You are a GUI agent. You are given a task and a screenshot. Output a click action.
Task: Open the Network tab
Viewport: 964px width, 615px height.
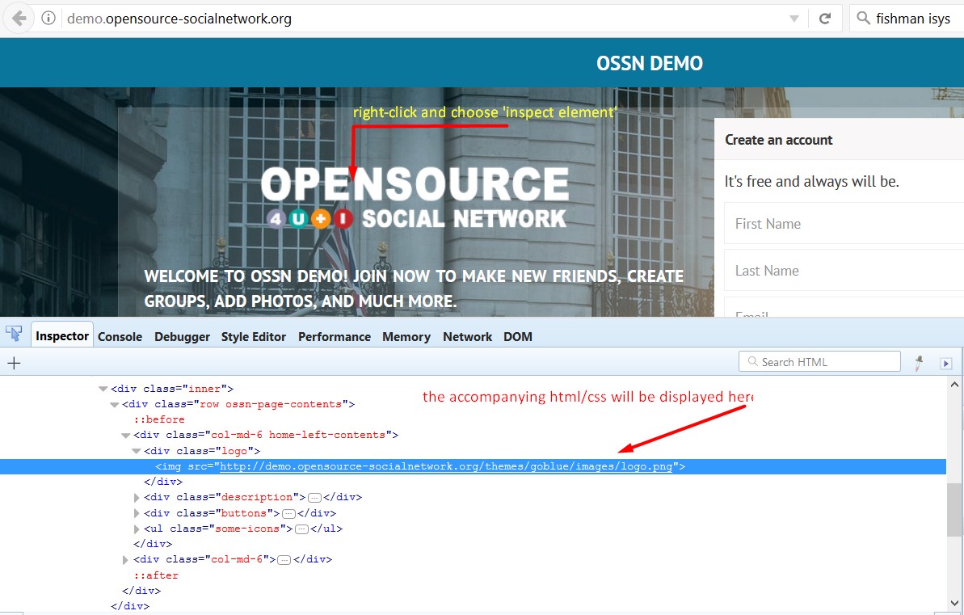[467, 336]
